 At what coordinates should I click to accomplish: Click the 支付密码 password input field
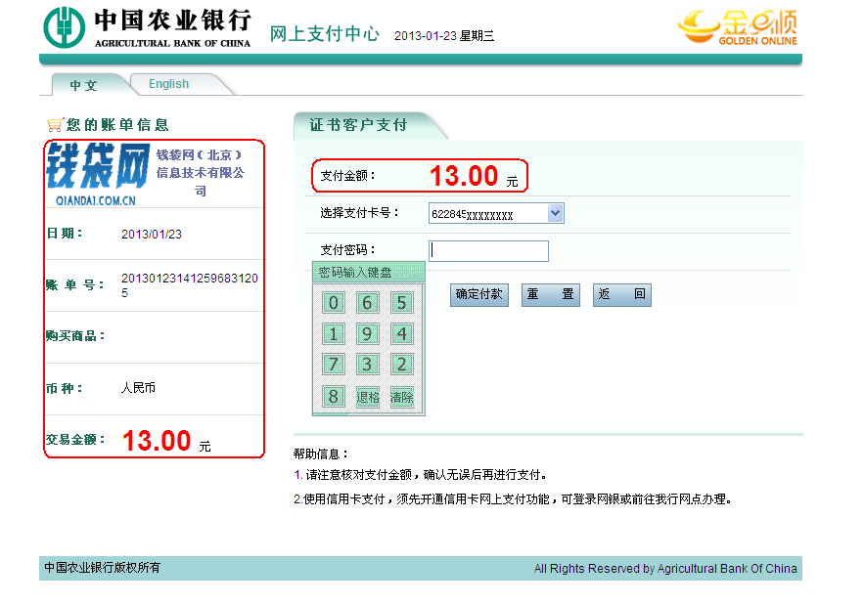488,250
